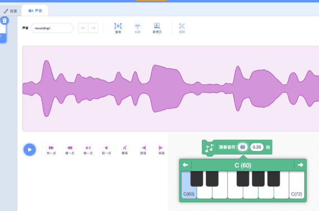Apply the Fade in (渐强) effect
Viewport: 319px width, 211px height.
click(x=143, y=149)
